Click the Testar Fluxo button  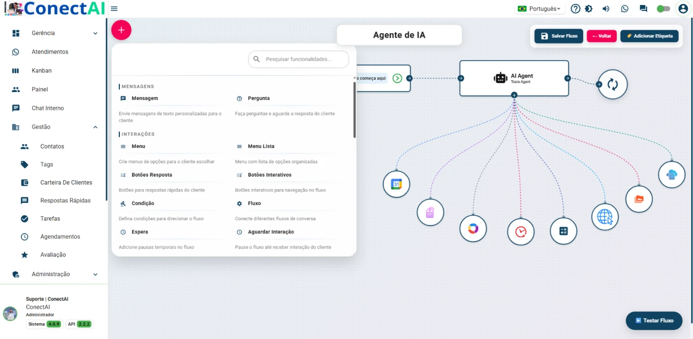[x=653, y=321]
